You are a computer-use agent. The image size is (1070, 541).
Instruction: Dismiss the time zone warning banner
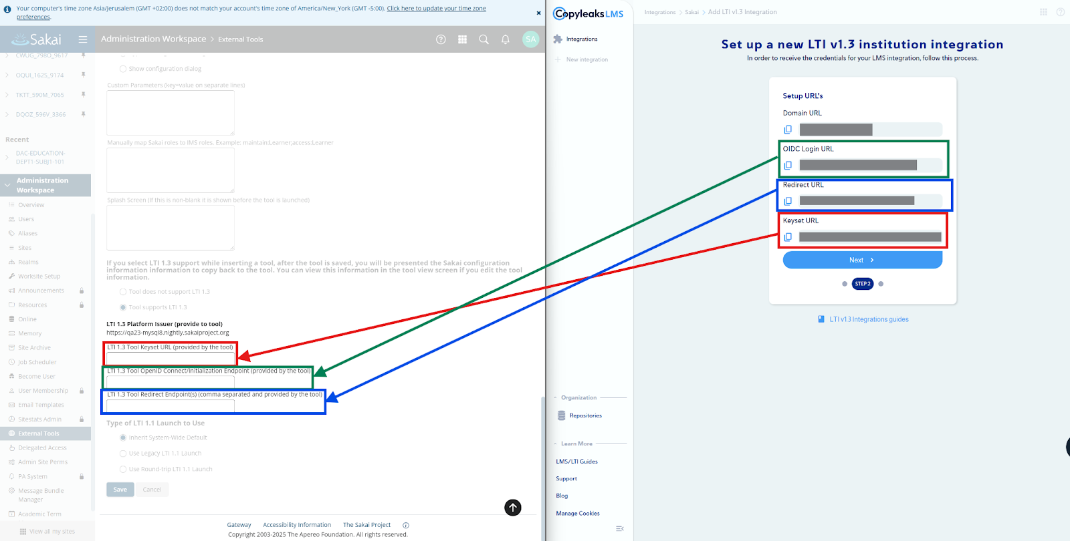pyautogui.click(x=538, y=13)
